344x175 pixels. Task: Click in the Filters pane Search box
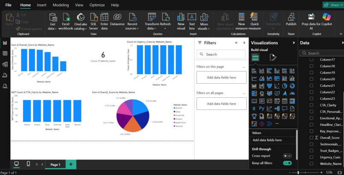tap(221, 54)
